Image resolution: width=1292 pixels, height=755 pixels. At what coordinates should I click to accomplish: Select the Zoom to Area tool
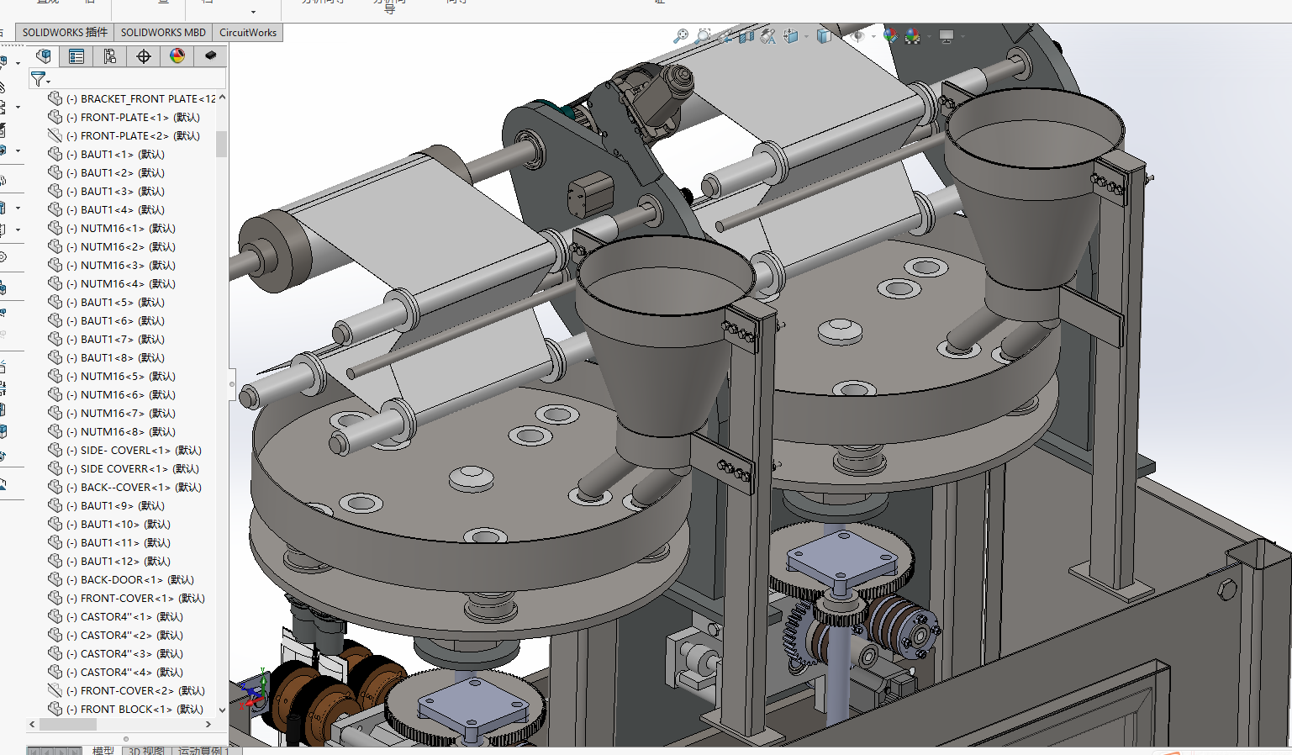point(703,36)
